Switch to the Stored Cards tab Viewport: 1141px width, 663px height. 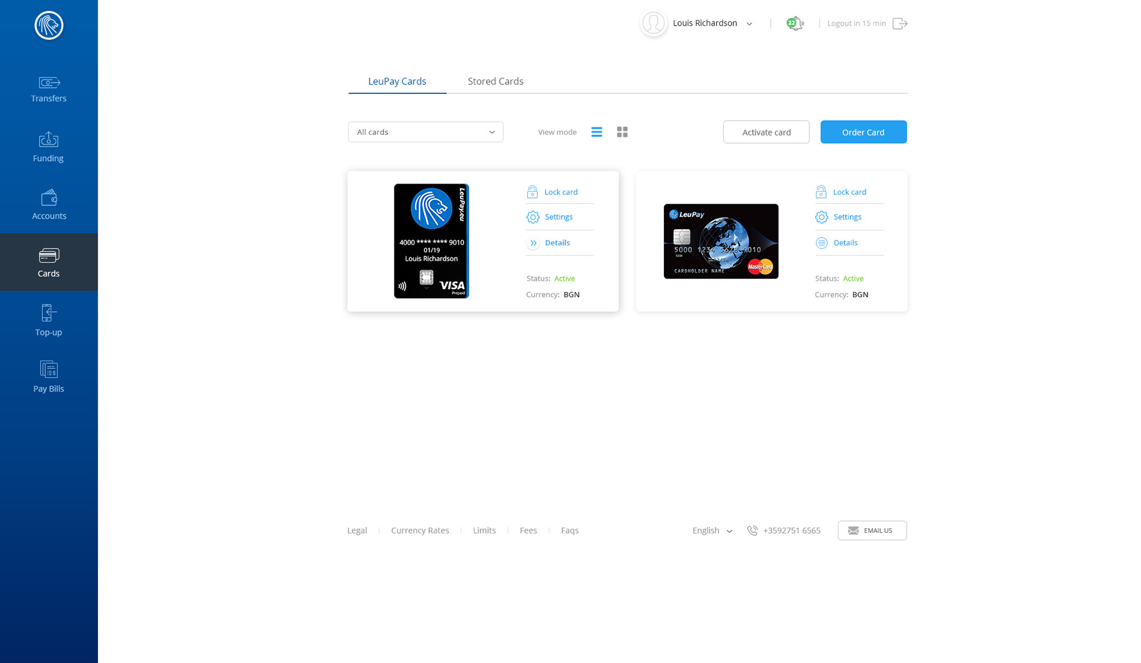[x=495, y=81]
